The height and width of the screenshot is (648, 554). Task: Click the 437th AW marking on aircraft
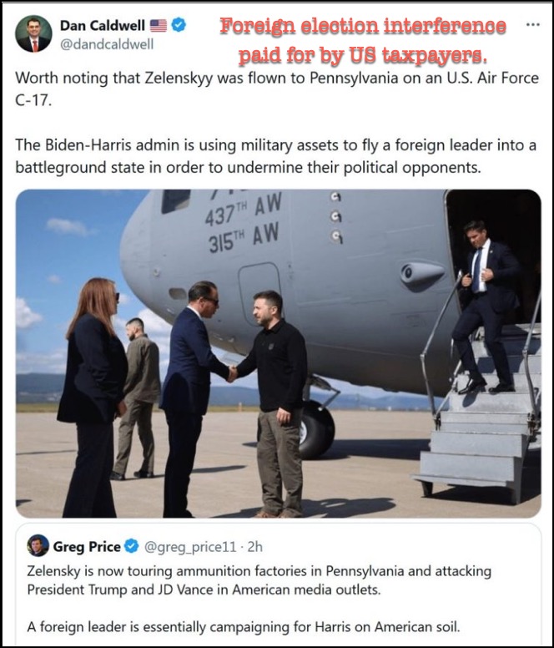[x=244, y=210]
